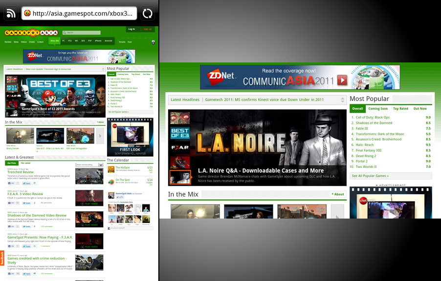Click the ZDNet CommunicAsia banner in left page
The height and width of the screenshot is (281, 441).
click(79, 57)
